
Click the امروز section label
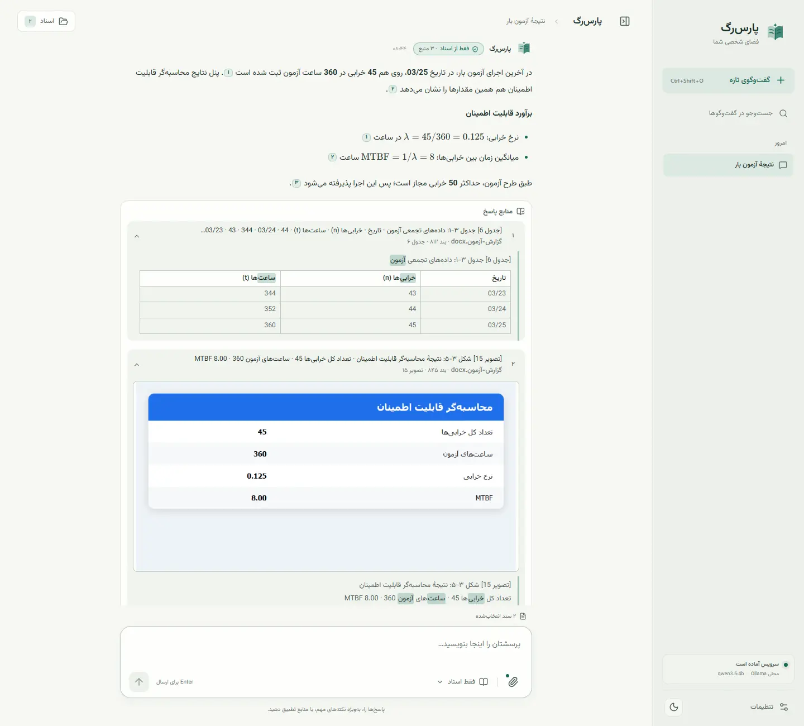[x=781, y=144]
